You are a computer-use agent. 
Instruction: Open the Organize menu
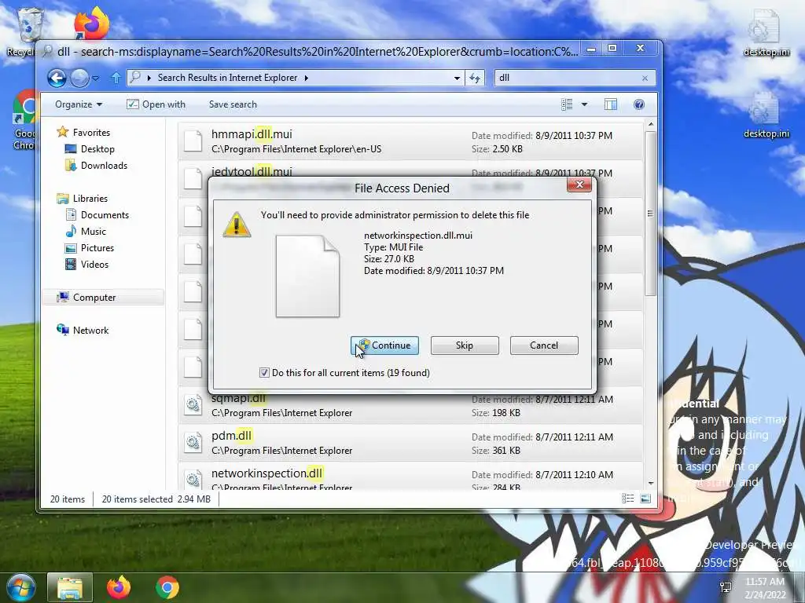pyautogui.click(x=79, y=104)
